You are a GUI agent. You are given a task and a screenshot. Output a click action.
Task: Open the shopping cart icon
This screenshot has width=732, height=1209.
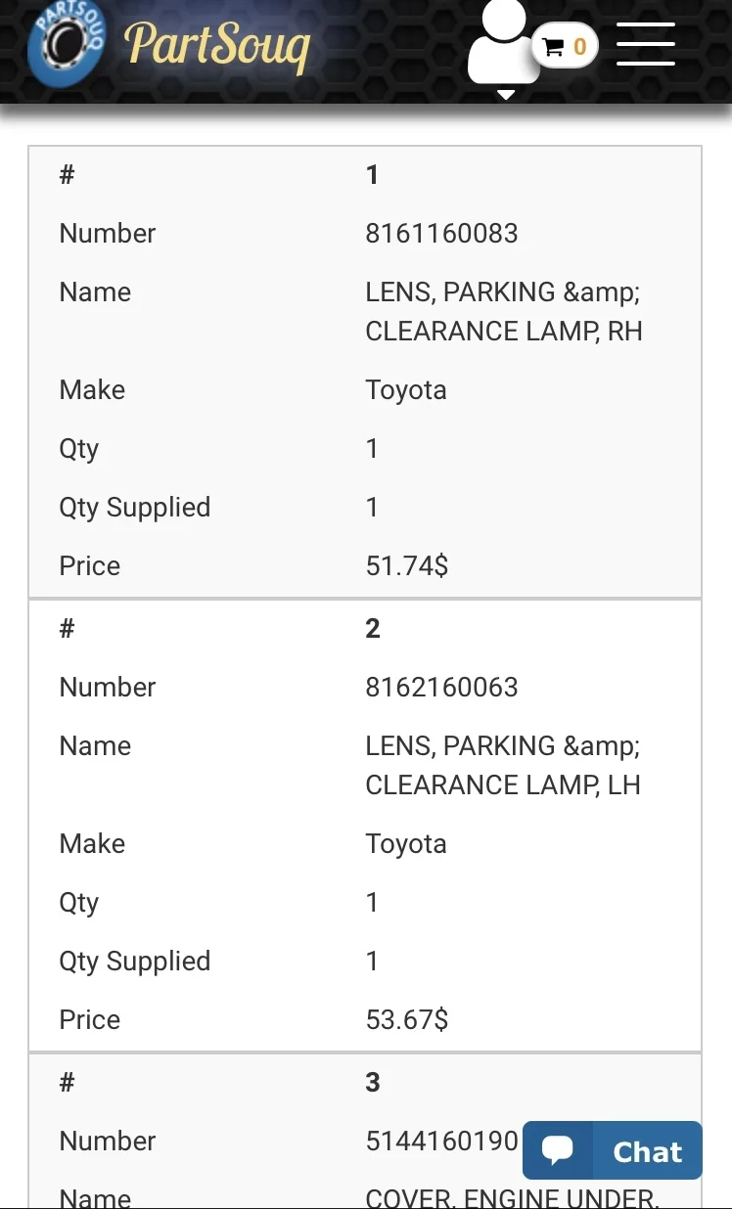point(554,47)
